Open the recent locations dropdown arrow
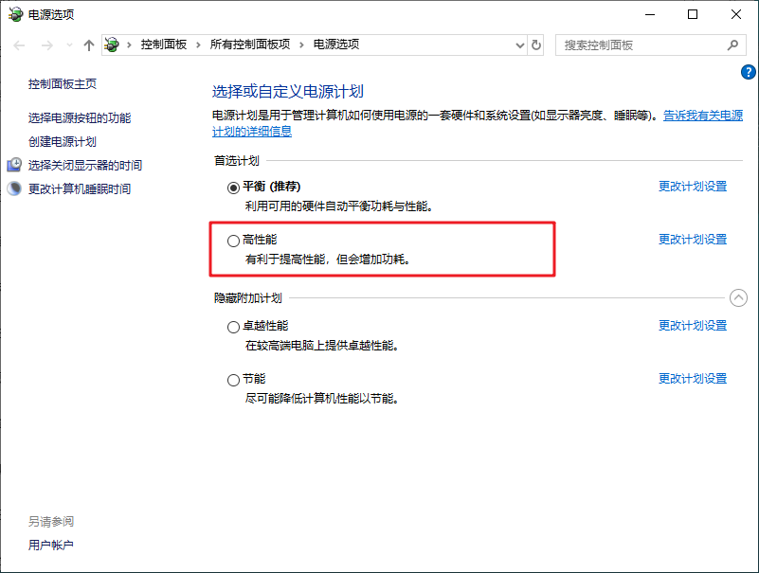Screen dimensions: 759x573 (70, 45)
